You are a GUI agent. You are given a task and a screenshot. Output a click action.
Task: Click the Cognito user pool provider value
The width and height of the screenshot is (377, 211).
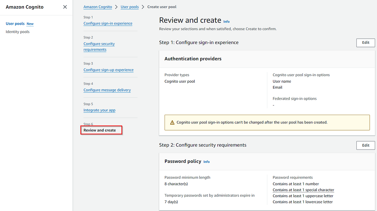click(x=180, y=81)
